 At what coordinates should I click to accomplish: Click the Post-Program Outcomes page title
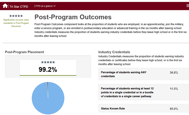73,17
